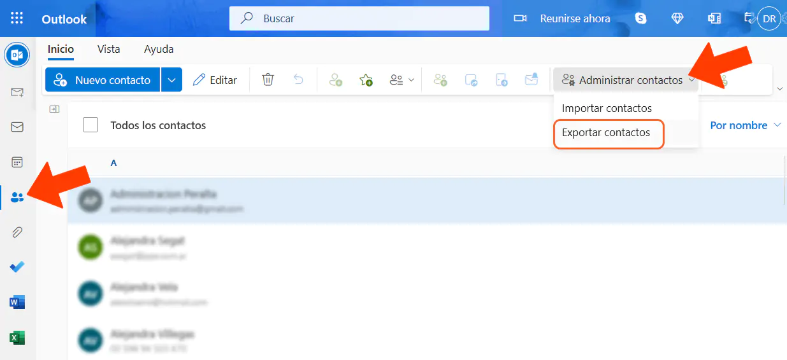Click the Skype icon in the header
787x360 pixels.
(x=641, y=18)
